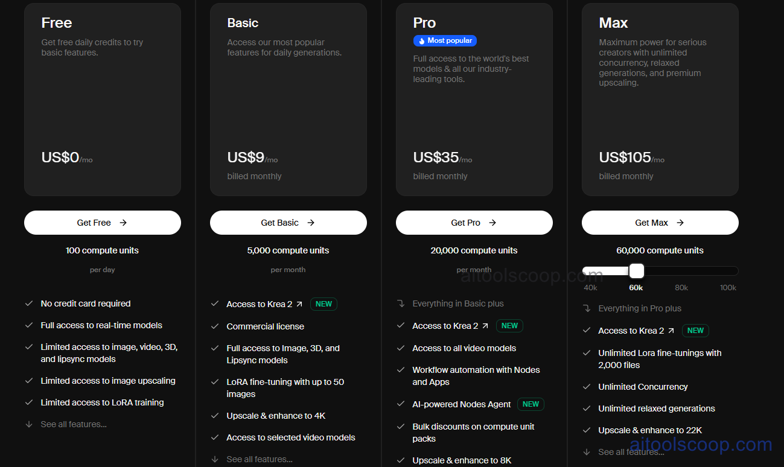Click arrow icon on Get Pro button
Image resolution: width=784 pixels, height=467 pixels.
(x=492, y=223)
